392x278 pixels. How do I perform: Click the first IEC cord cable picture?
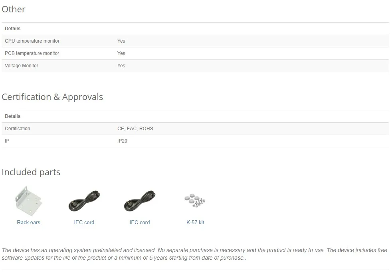(x=84, y=201)
